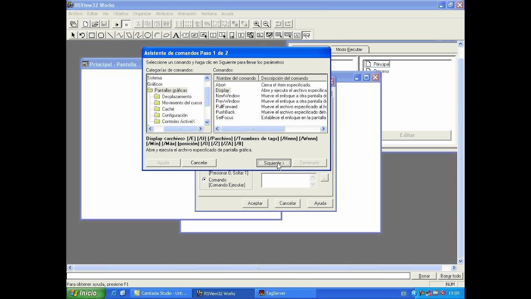Viewport: 531px width, 299px height.
Task: Switch to the Modo Ejecutar tab
Action: click(x=349, y=49)
